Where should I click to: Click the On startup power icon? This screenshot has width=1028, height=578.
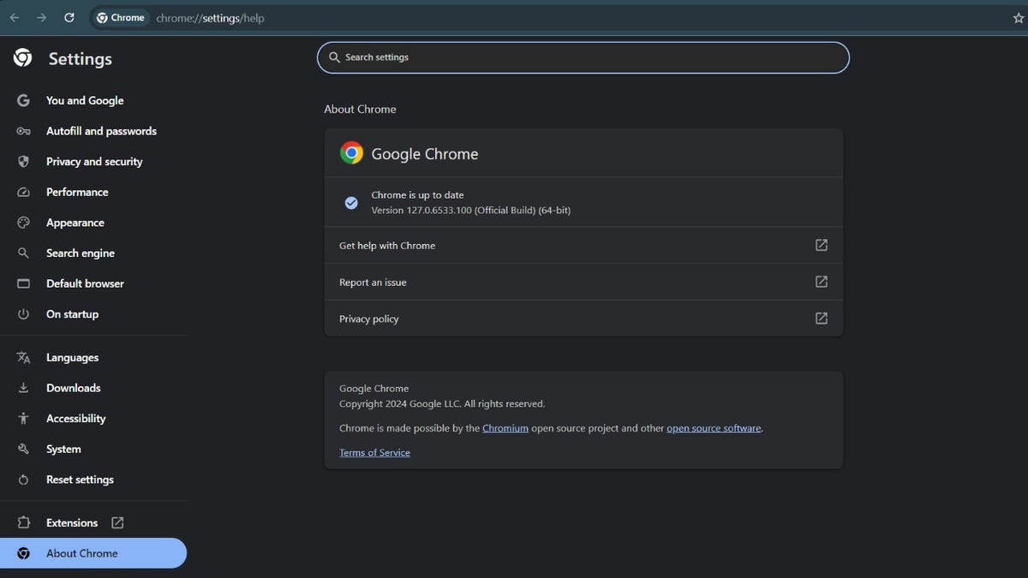pos(23,313)
